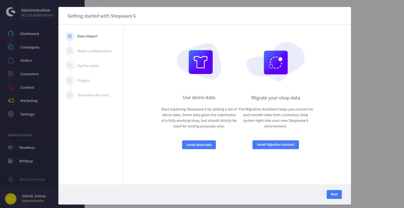Viewport: 404px width, 208px height.
Task: Open the MYShop sales channel
Action: 26,161
